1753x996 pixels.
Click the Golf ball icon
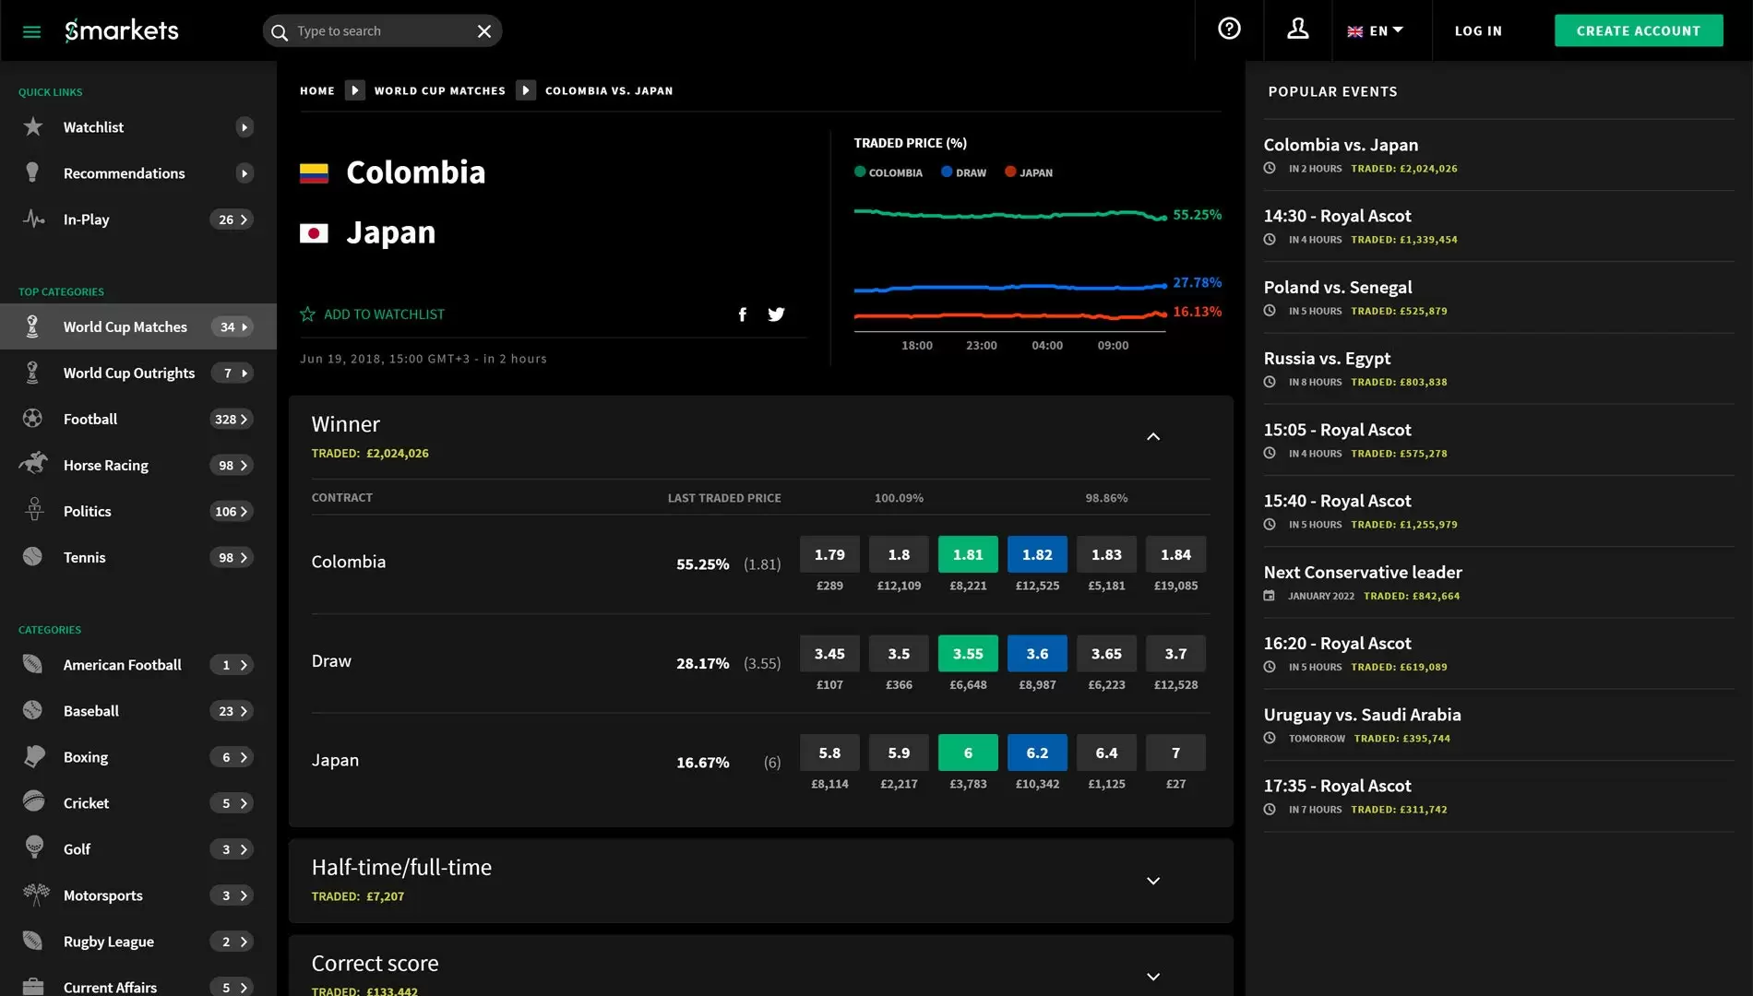pos(34,847)
